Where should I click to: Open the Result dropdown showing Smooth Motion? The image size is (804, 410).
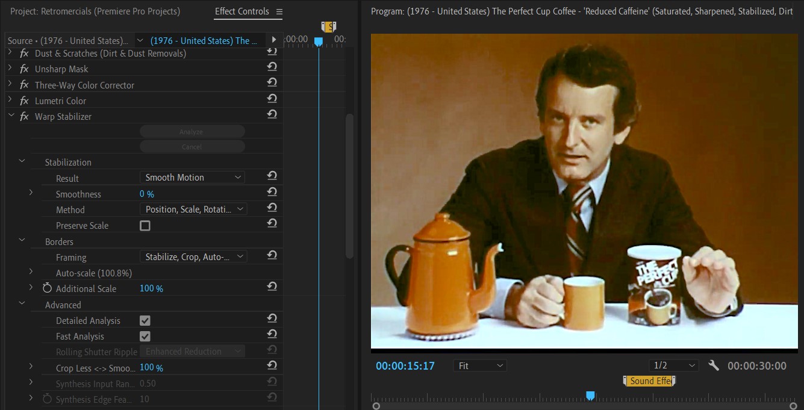(193, 178)
